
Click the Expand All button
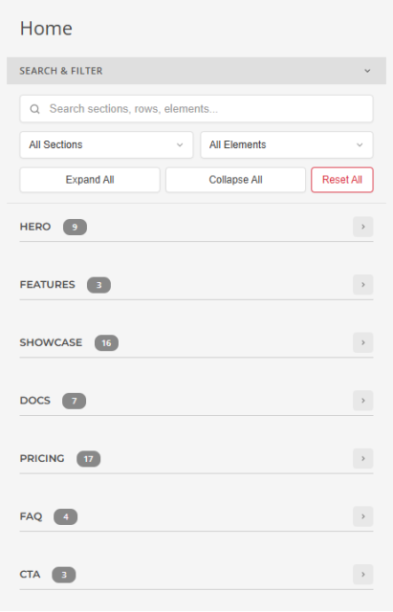(x=90, y=180)
